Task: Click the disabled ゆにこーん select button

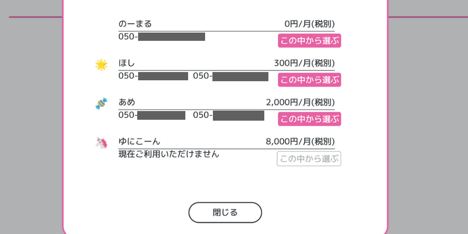Action: coord(309,158)
